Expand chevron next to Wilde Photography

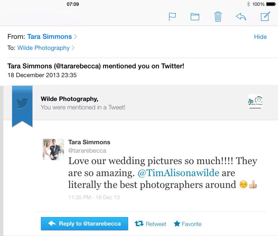(73, 48)
